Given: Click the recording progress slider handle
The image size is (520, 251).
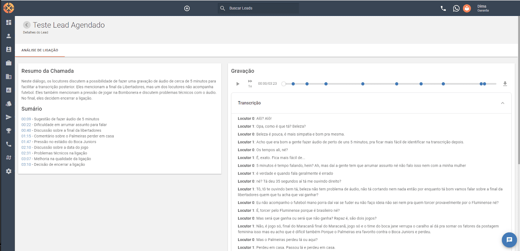Looking at the screenshot, I should 284,84.
